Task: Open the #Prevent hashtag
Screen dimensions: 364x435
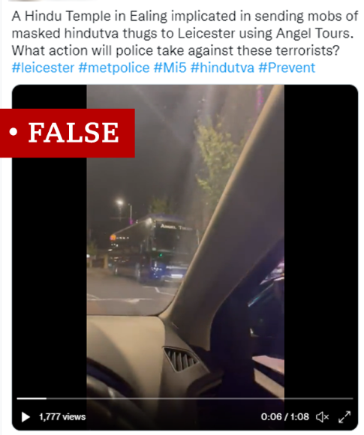Action: pos(287,67)
